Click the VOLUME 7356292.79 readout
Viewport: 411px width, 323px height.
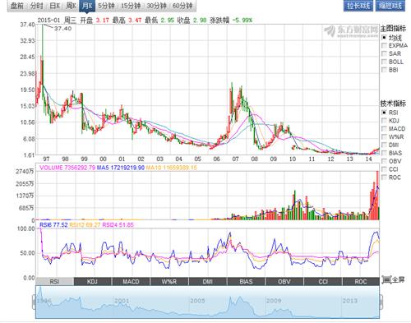pos(67,168)
